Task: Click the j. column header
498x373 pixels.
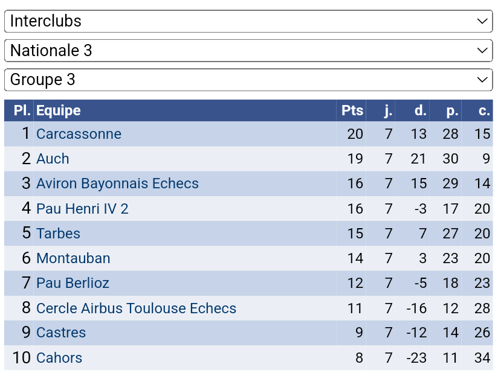Action: (388, 110)
